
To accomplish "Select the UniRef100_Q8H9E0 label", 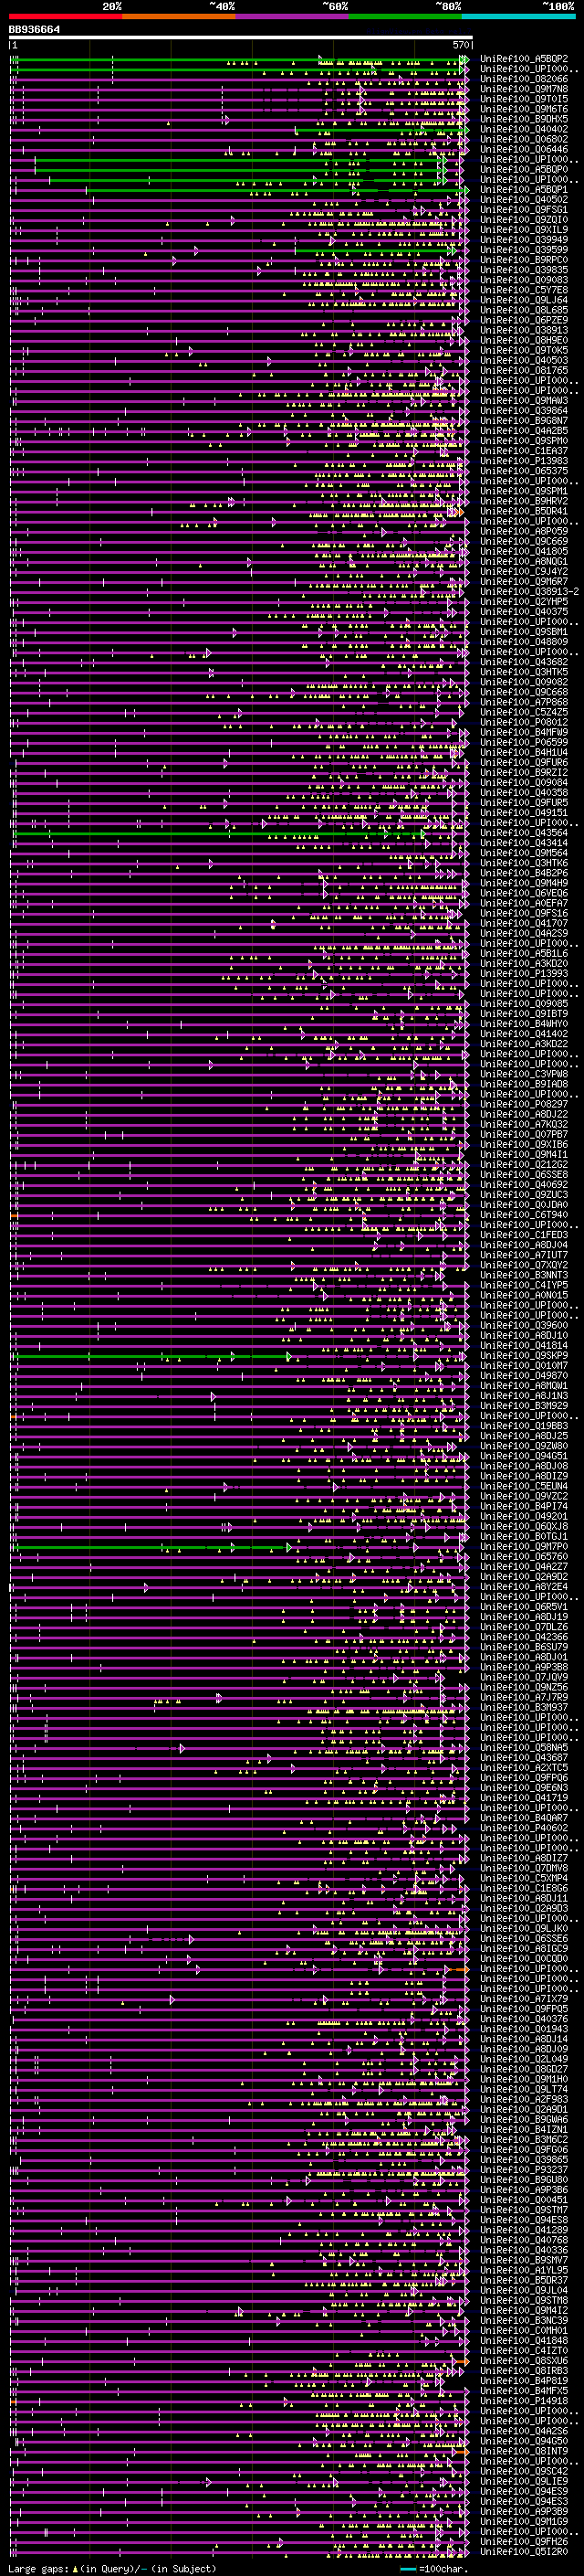I will (524, 340).
